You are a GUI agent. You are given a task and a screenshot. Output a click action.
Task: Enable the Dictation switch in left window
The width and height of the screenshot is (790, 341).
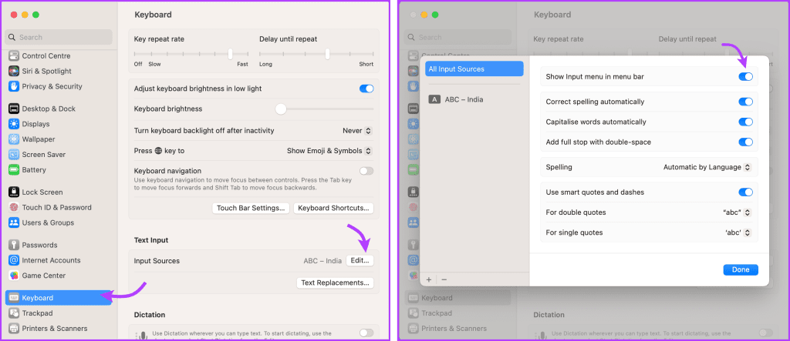(366, 333)
